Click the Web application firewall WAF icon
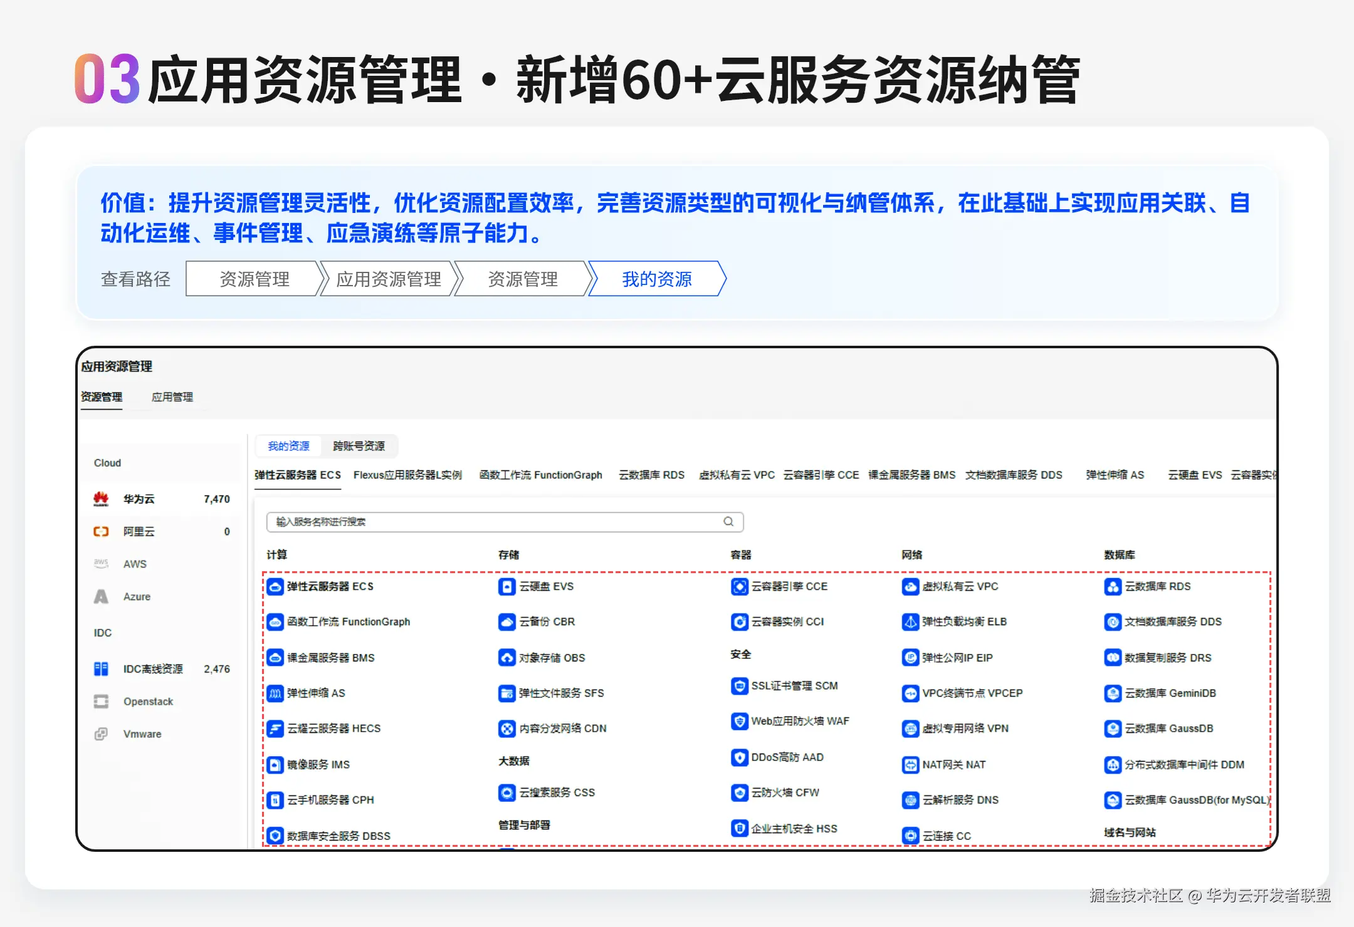1354x927 pixels. point(739,721)
